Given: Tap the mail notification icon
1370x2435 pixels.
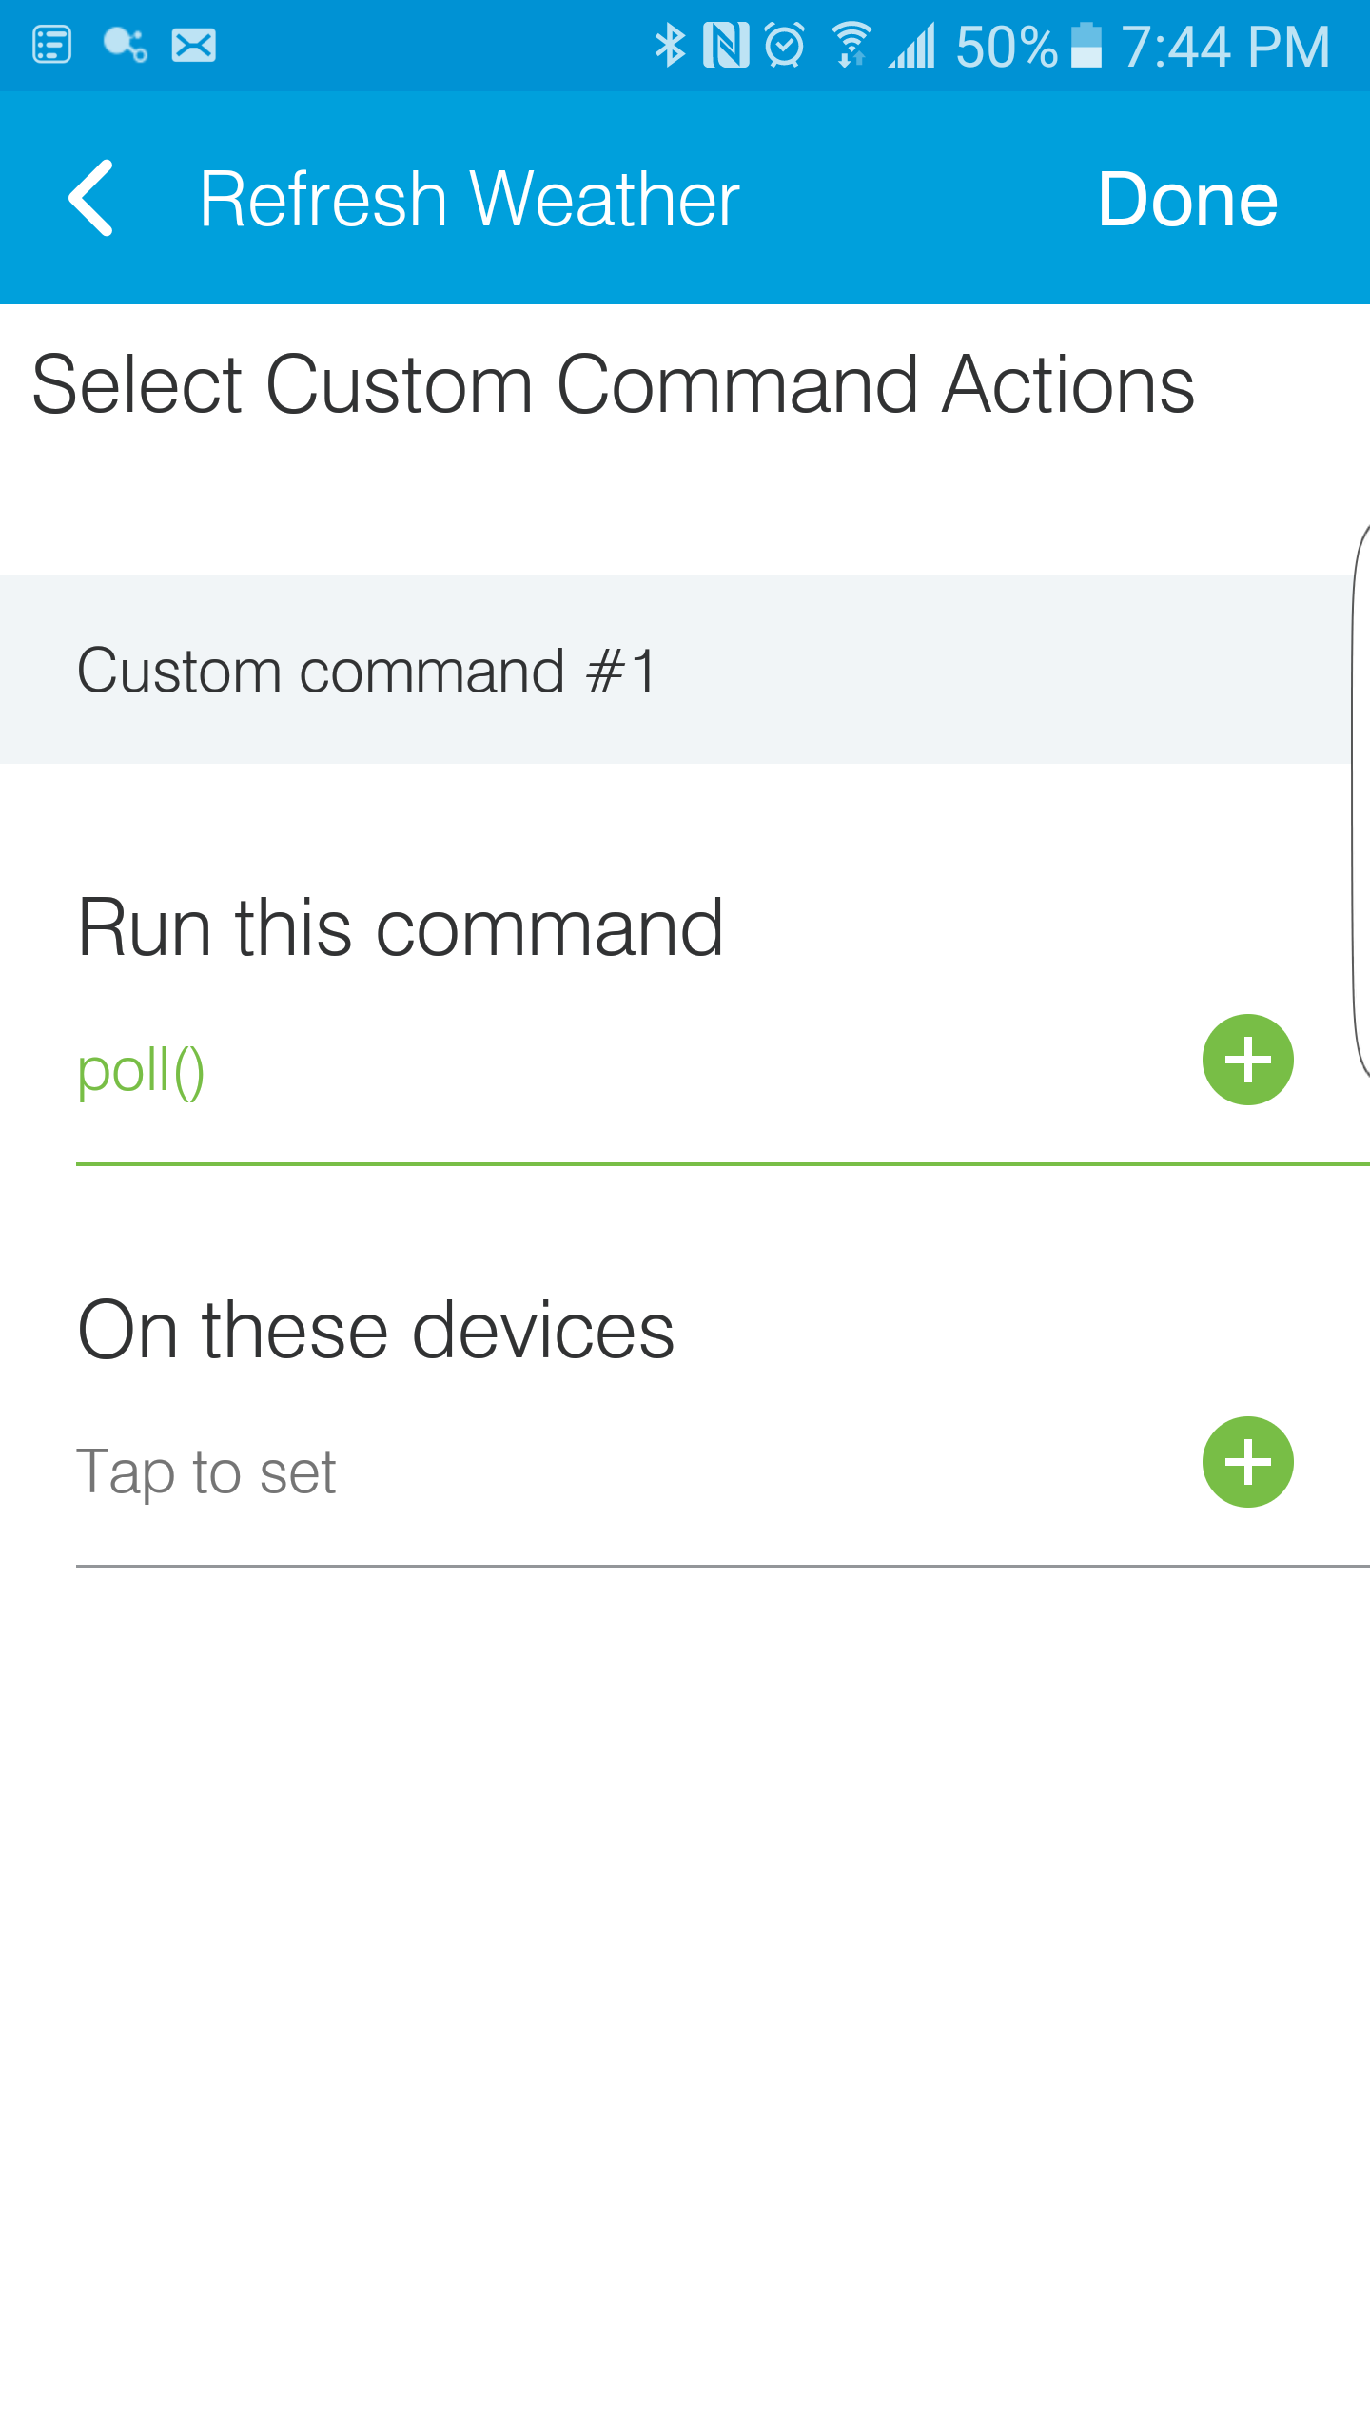Looking at the screenshot, I should tap(193, 46).
